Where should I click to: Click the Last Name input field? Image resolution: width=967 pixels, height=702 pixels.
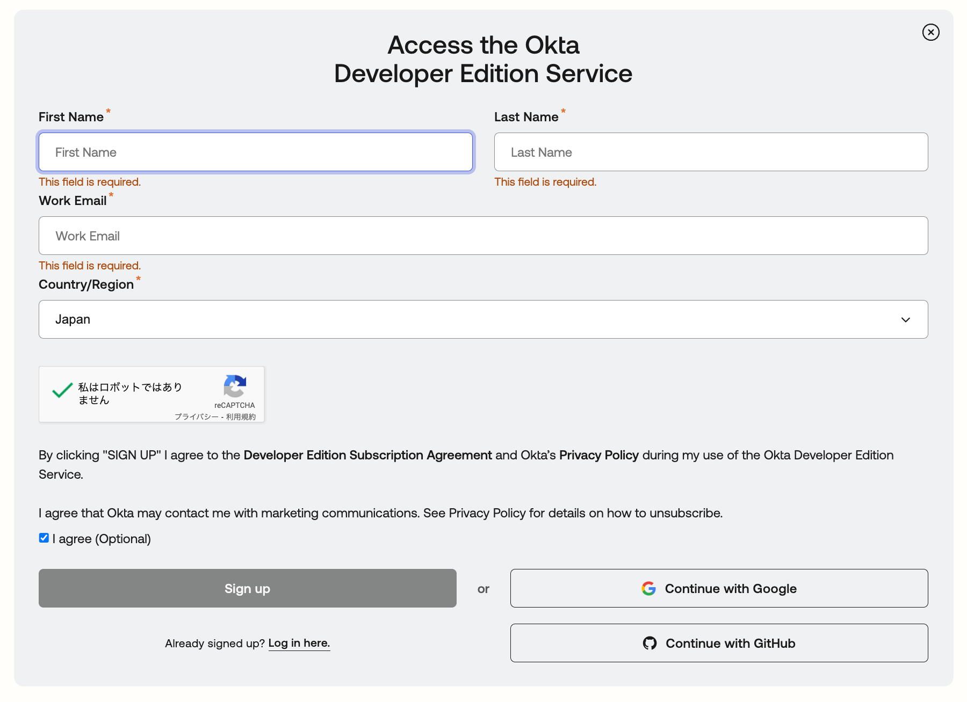710,152
